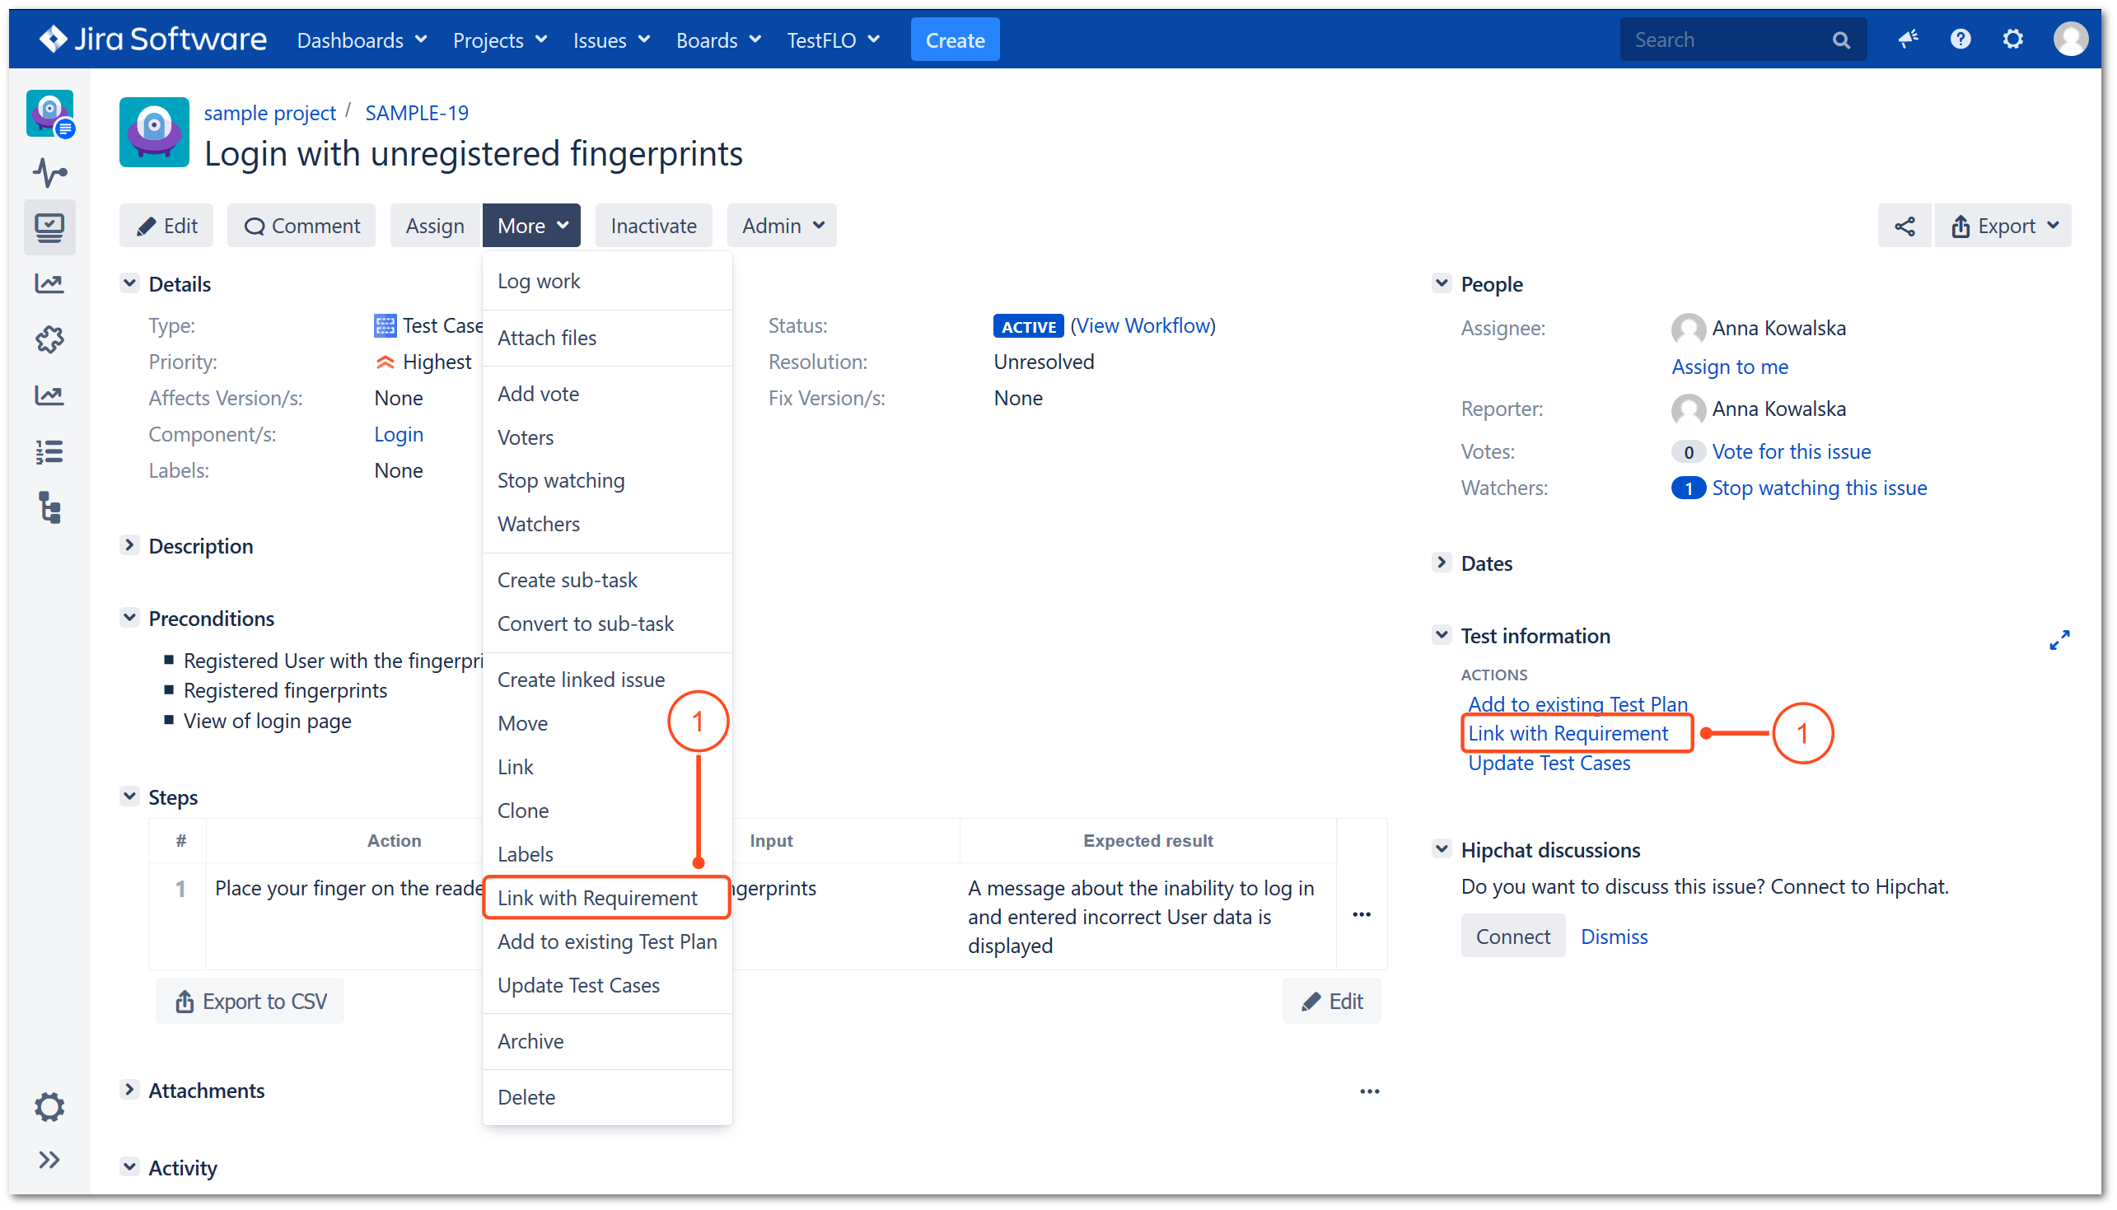The image size is (2117, 1210).
Task: Click the search magnifier icon
Action: [1840, 40]
